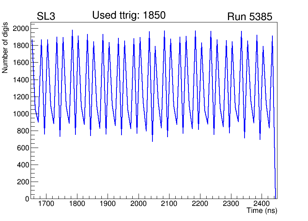Click the 2000 tick label on x-axis

pyautogui.click(x=139, y=204)
